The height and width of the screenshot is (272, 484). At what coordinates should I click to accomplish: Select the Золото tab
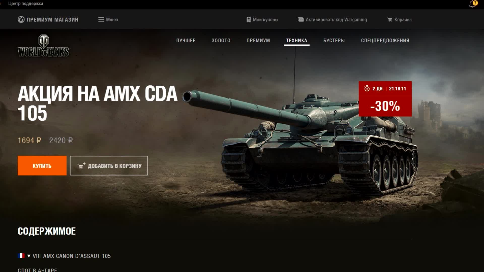tap(221, 40)
